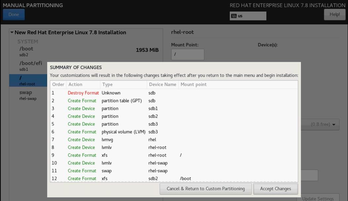Select the /boot/efi sdb1 partition entry

pos(30,66)
